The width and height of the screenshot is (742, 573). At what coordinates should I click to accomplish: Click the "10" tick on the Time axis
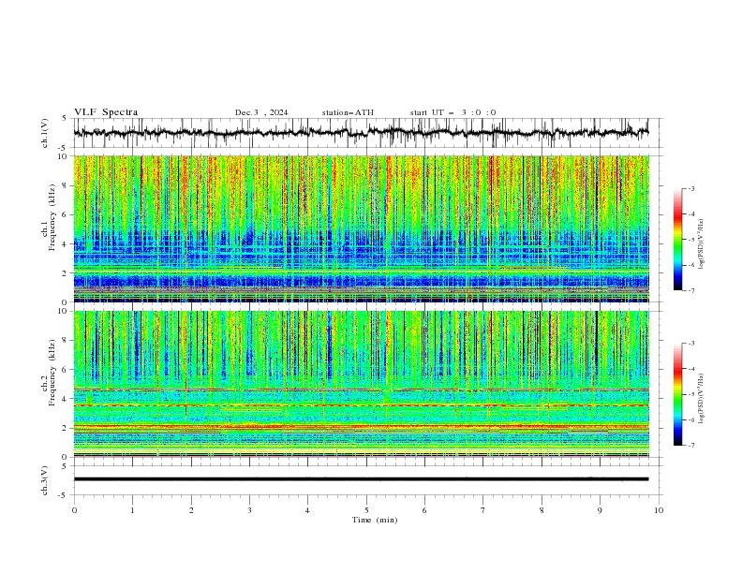click(659, 510)
